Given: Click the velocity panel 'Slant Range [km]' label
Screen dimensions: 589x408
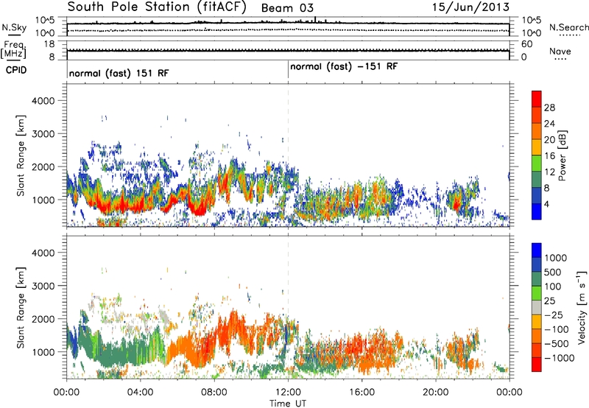Looking at the screenshot, I should [x=21, y=307].
